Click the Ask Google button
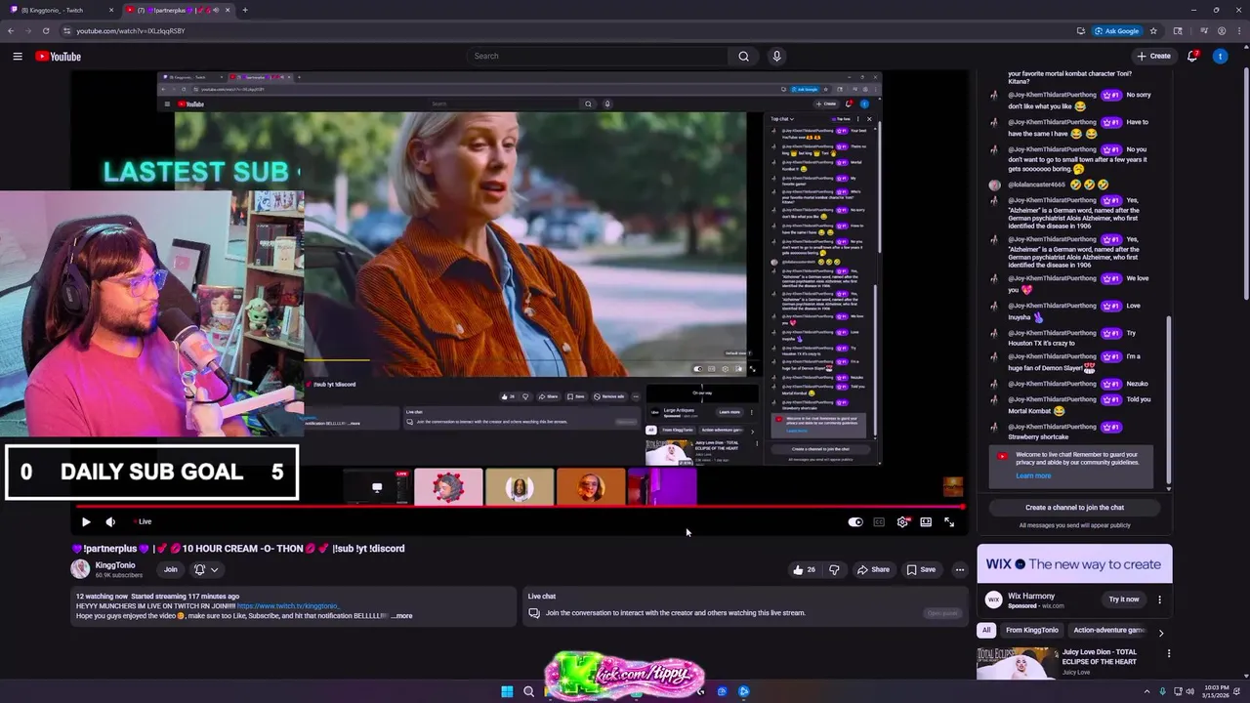1250x703 pixels. click(x=1116, y=31)
